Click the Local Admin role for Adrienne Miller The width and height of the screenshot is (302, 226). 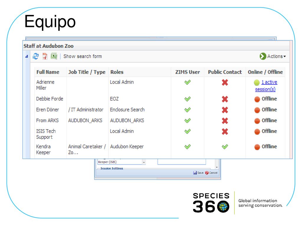point(122,82)
